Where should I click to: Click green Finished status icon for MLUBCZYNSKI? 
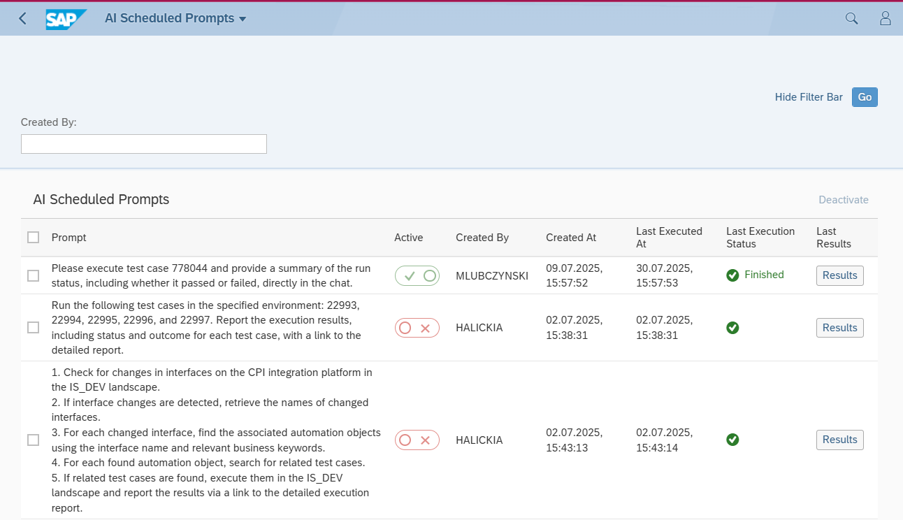click(x=732, y=275)
